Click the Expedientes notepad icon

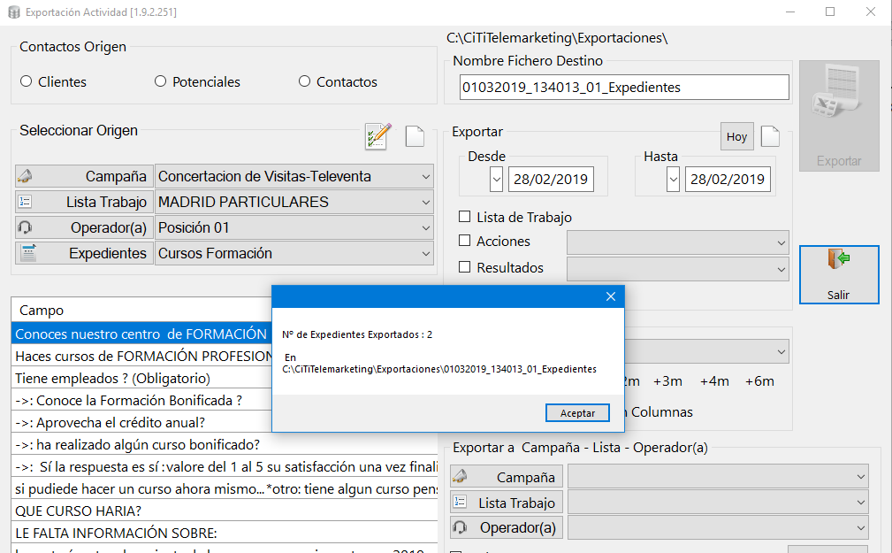(28, 253)
